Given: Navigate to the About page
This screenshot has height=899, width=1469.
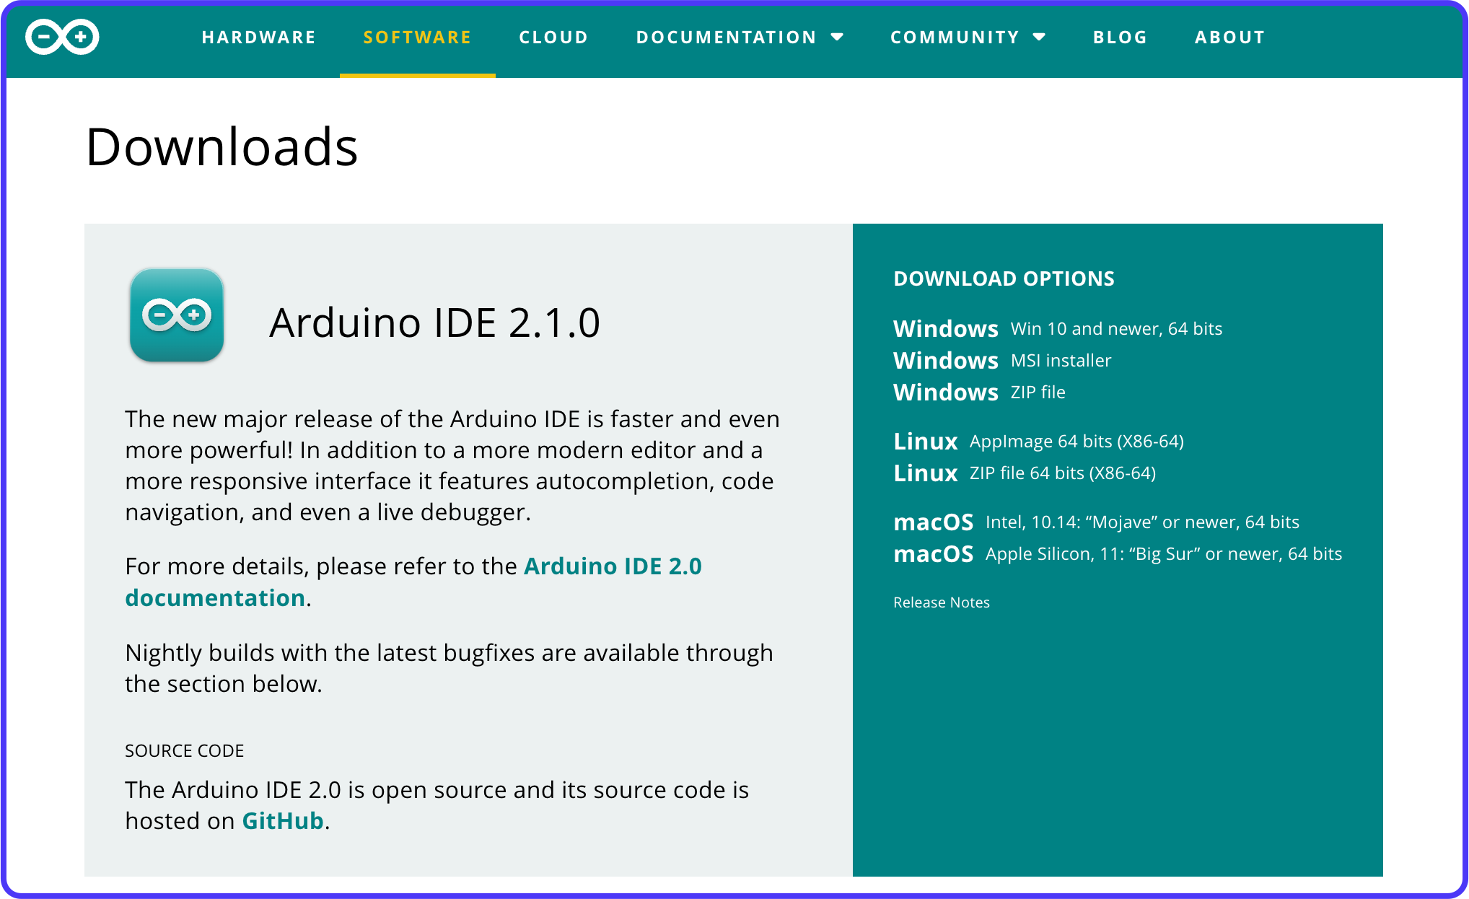Looking at the screenshot, I should click(1229, 38).
